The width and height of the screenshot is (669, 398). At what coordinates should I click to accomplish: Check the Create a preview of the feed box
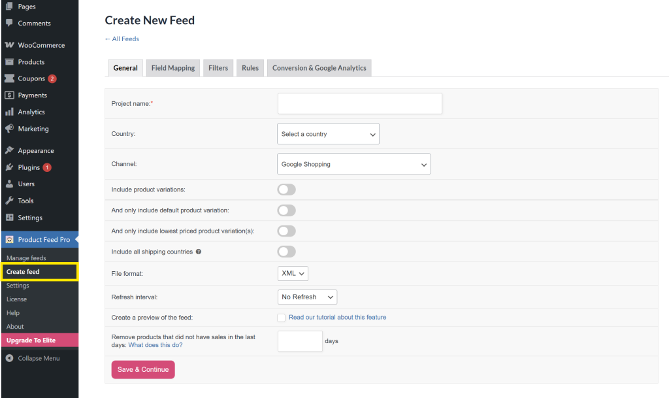coord(281,318)
